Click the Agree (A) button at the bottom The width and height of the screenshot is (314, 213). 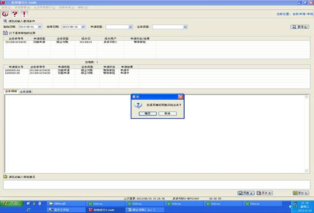click(x=246, y=193)
